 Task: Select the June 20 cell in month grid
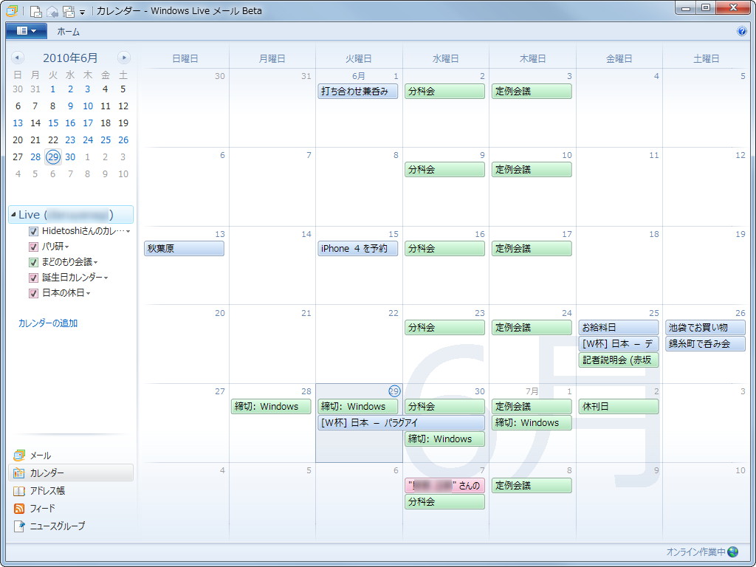coord(185,344)
